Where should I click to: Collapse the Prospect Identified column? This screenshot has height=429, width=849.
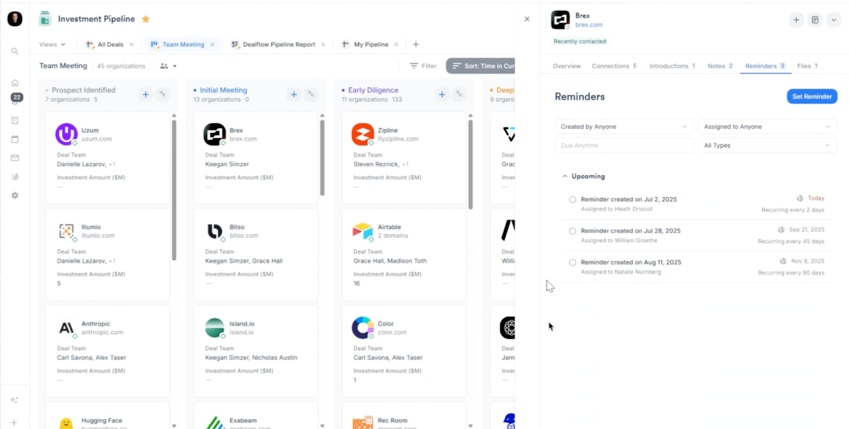click(163, 94)
